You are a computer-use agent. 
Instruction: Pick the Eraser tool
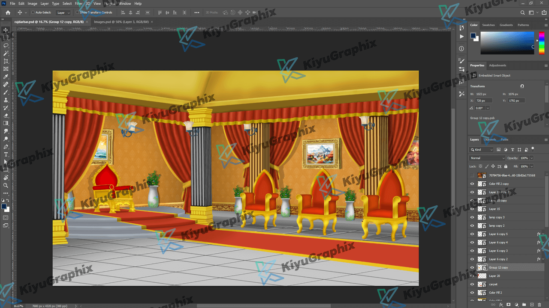(6, 115)
